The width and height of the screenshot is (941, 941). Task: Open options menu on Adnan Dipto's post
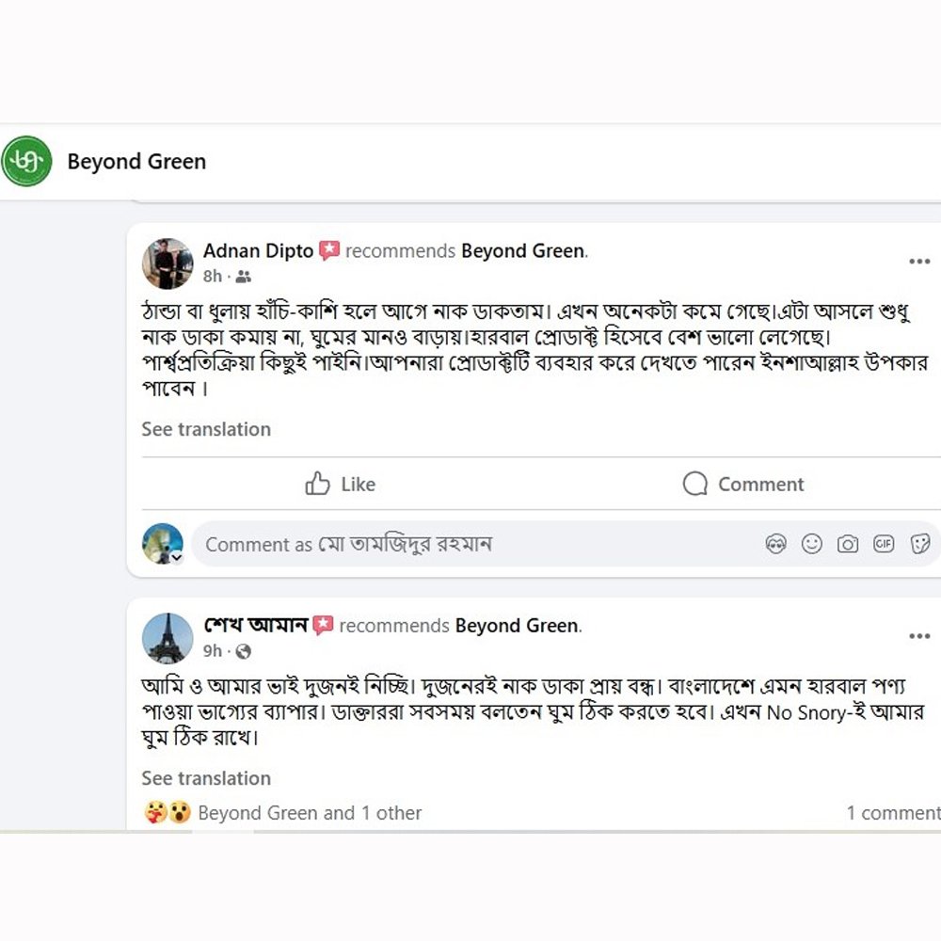pos(918,262)
